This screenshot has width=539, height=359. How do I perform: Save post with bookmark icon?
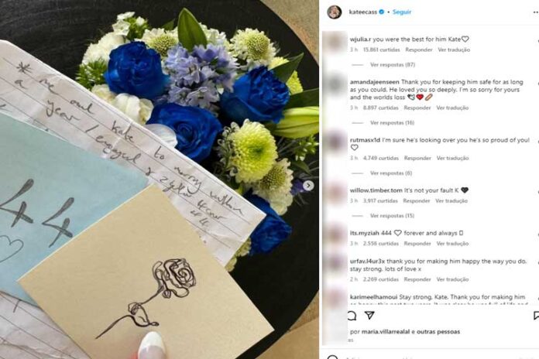536,316
